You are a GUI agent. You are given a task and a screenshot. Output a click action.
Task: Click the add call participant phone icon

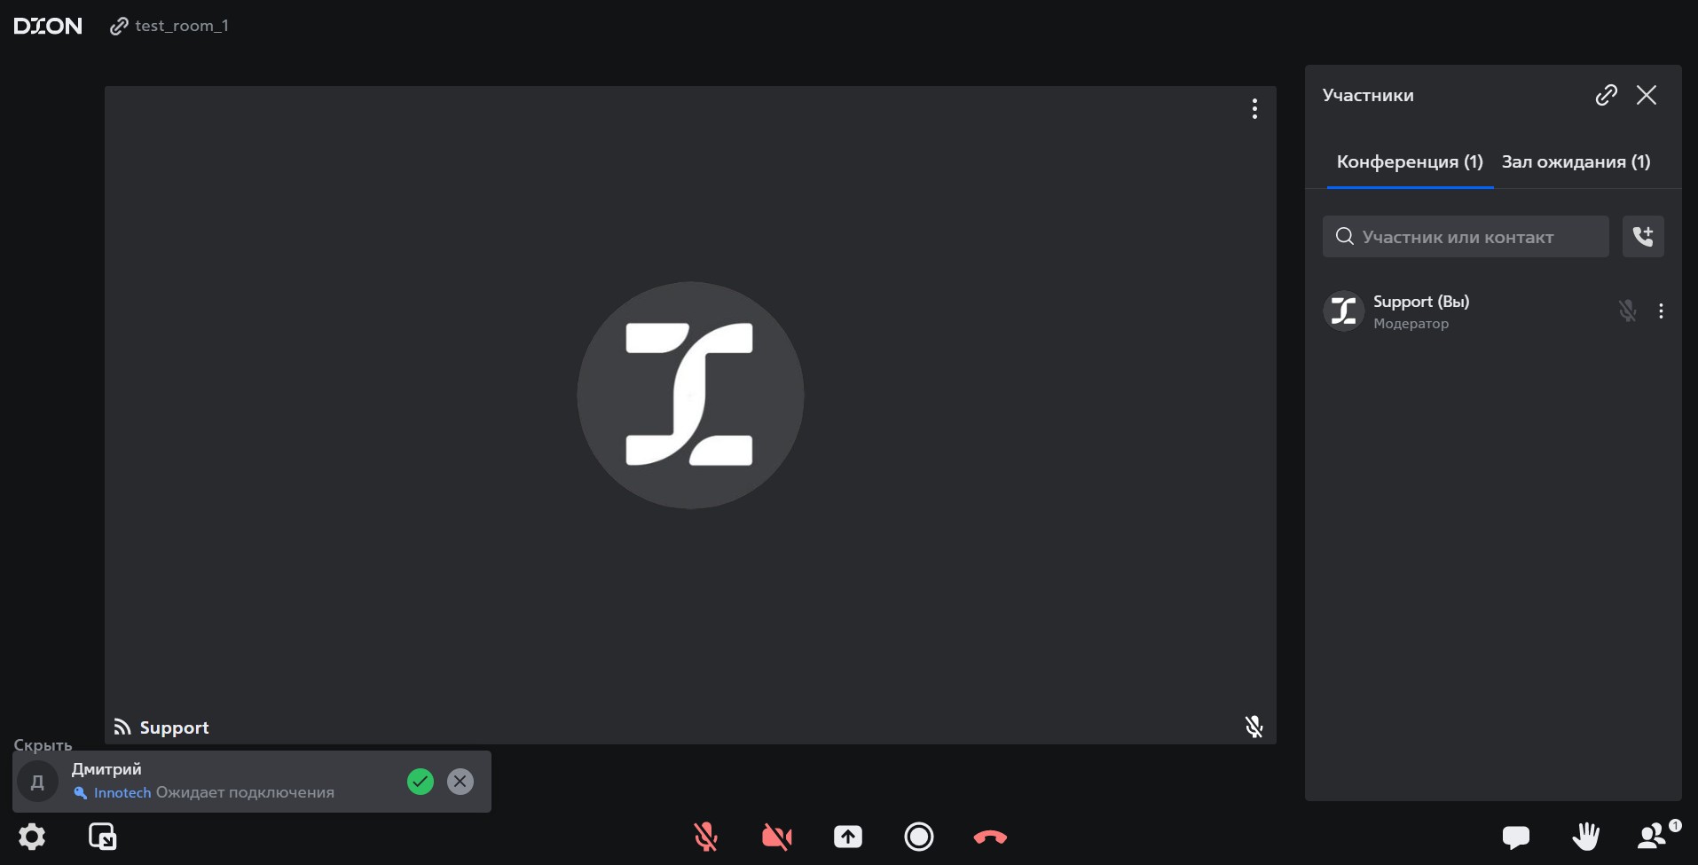point(1643,237)
